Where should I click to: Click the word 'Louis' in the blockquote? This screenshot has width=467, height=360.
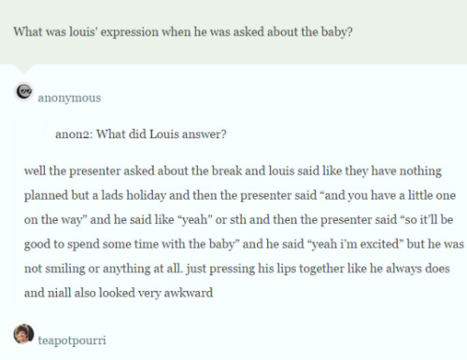tap(164, 134)
